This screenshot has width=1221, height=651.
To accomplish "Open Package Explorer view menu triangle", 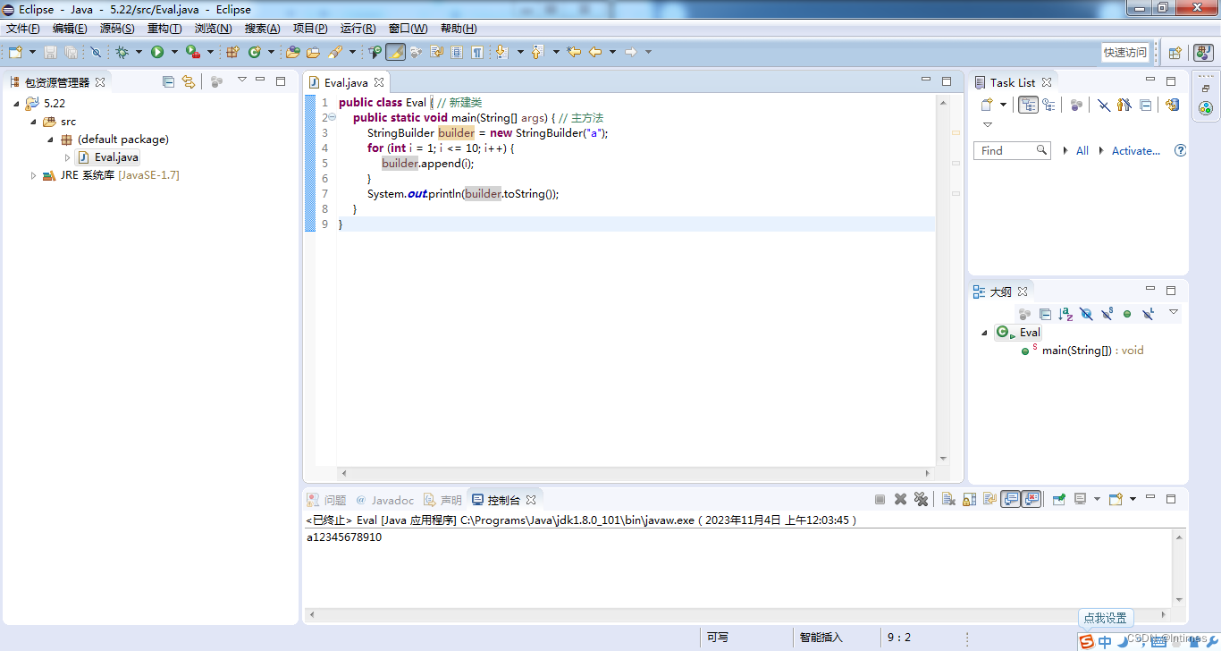I will [241, 80].
